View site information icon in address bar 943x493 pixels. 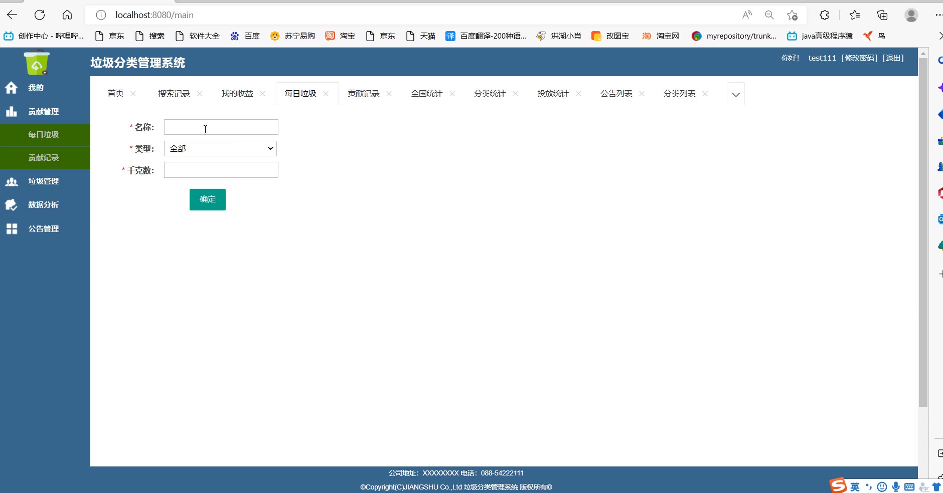click(101, 15)
